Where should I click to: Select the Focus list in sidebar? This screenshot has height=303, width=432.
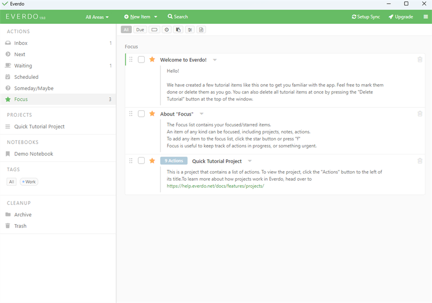58,99
